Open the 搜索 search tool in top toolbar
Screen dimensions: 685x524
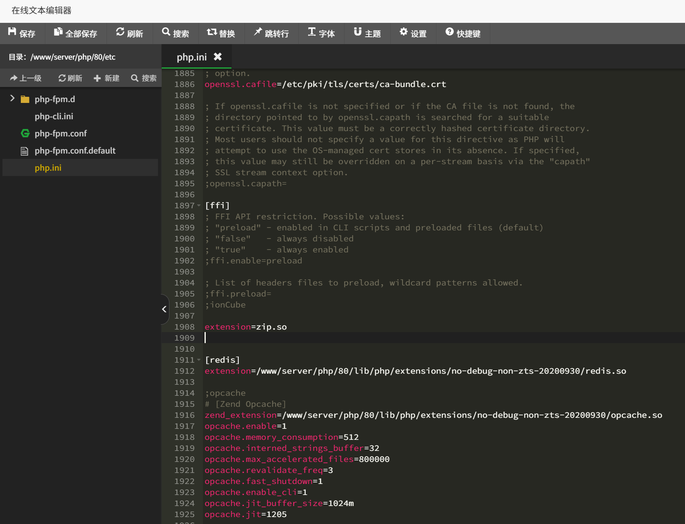pos(176,33)
